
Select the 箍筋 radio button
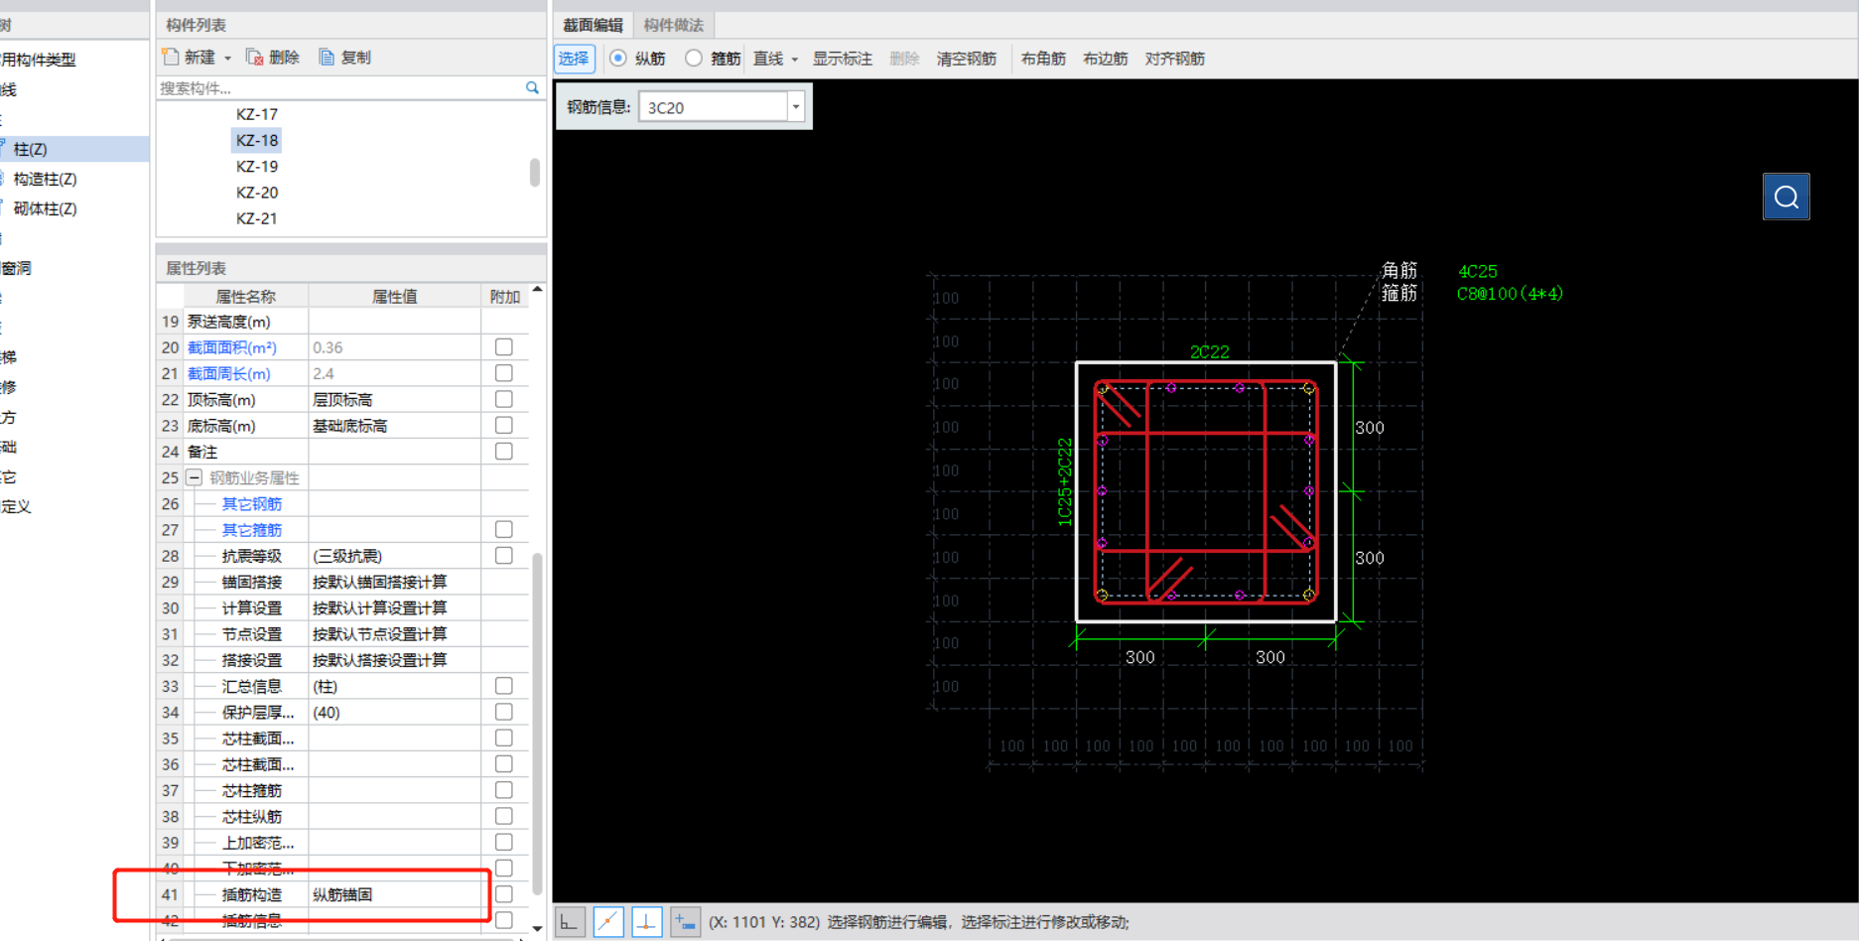[694, 59]
